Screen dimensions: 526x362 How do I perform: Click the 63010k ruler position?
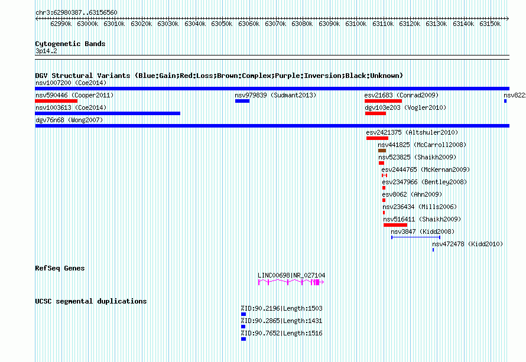pos(115,24)
